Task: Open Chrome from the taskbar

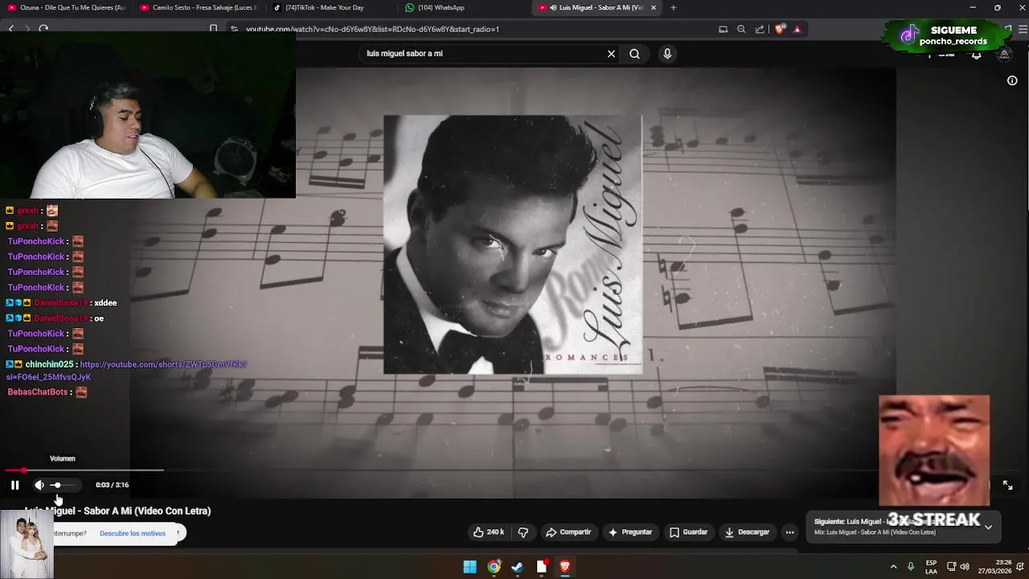Action: pyautogui.click(x=494, y=567)
